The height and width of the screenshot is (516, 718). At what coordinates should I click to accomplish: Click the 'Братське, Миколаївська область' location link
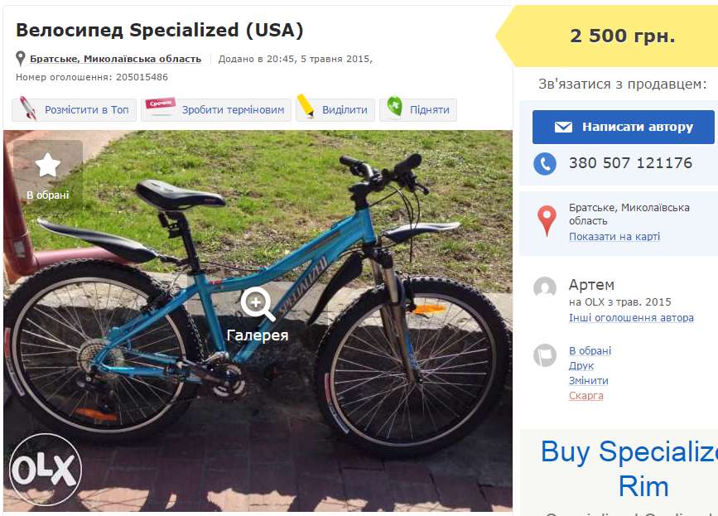coord(115,59)
